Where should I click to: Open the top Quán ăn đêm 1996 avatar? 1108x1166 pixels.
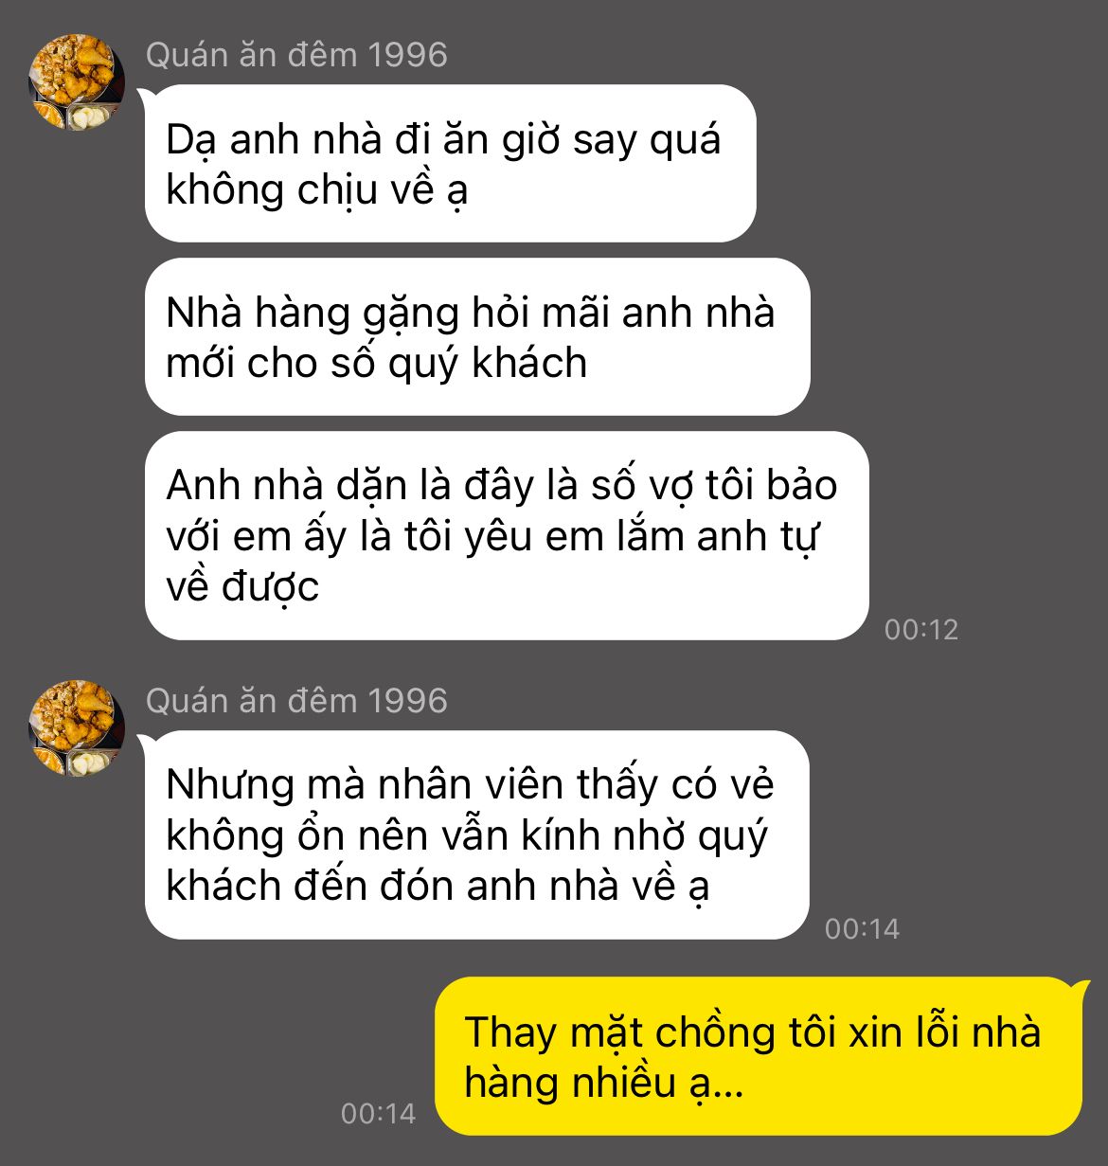[x=78, y=81]
